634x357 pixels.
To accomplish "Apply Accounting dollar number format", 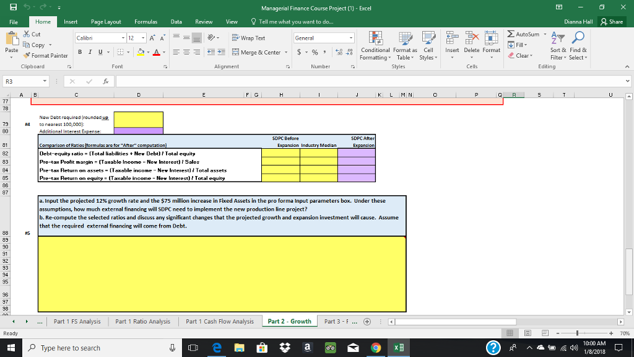I will 299,52.
